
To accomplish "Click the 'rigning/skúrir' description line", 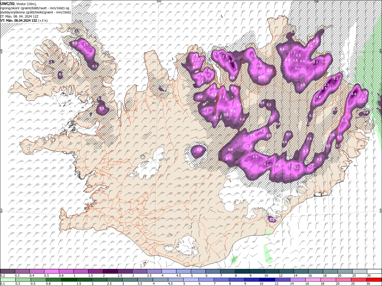I will click(35, 8).
